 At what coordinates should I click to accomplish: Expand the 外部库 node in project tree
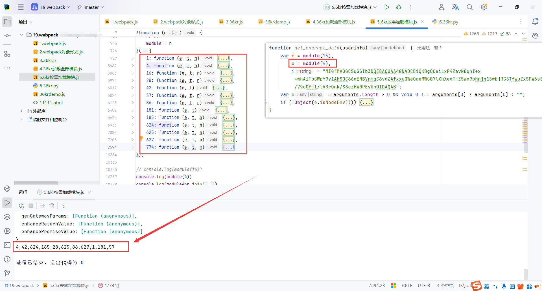click(x=21, y=111)
